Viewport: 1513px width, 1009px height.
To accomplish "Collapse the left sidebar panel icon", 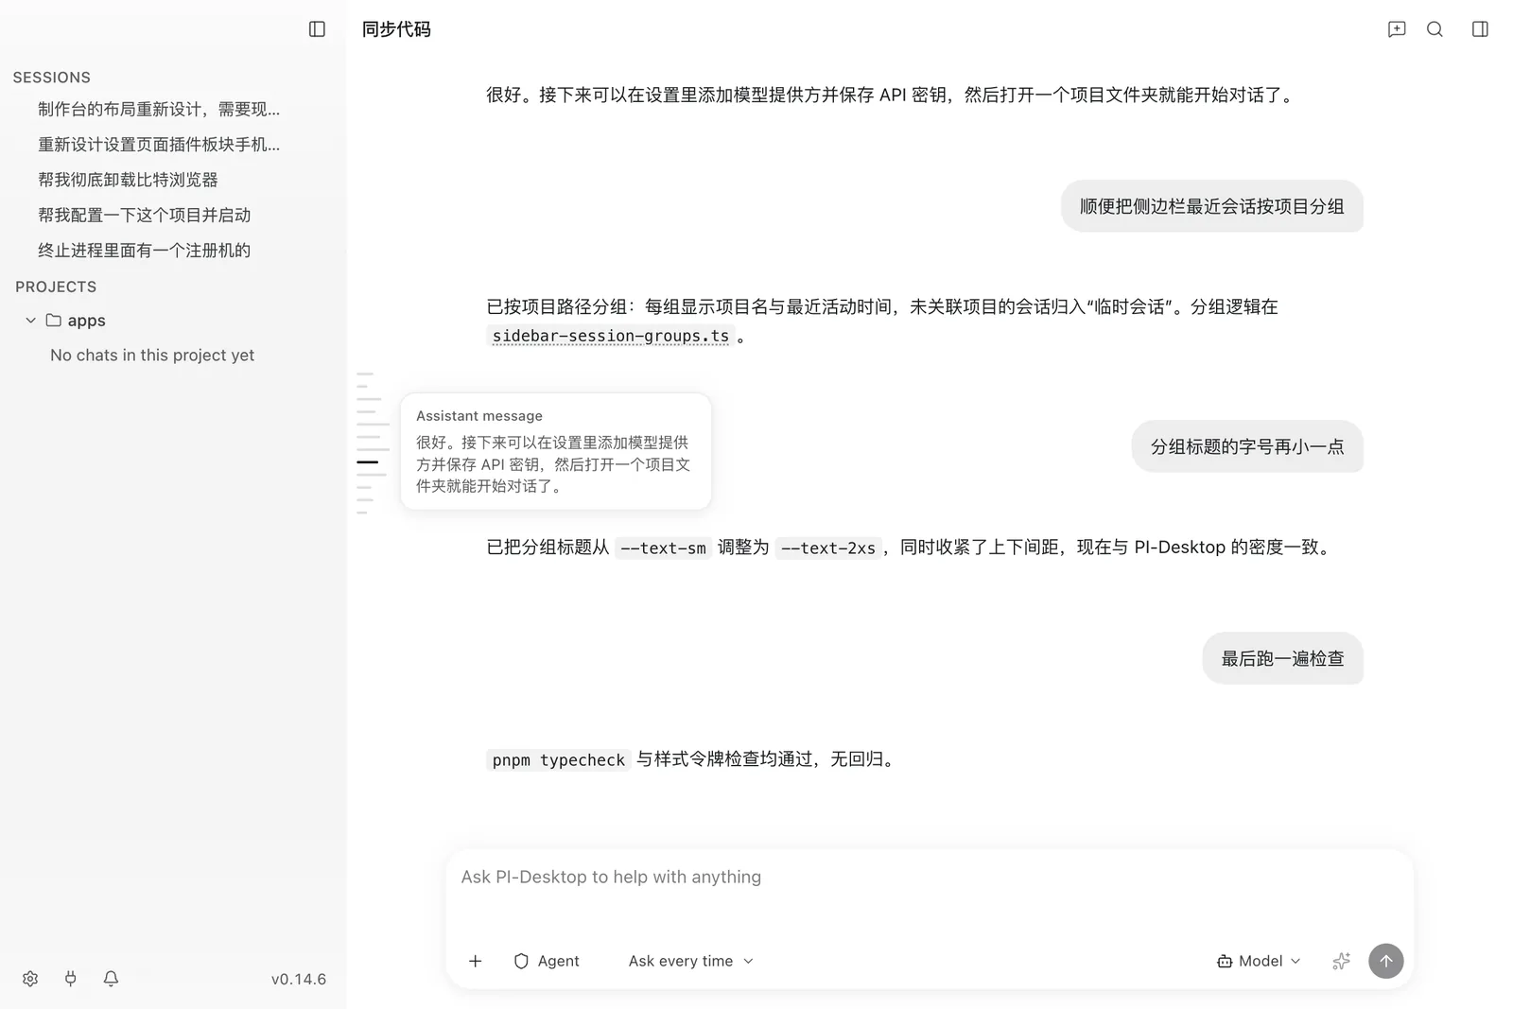I will [317, 29].
